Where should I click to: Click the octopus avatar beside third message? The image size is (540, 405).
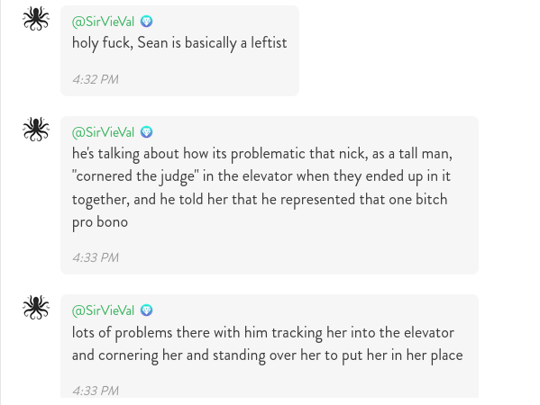(x=36, y=308)
